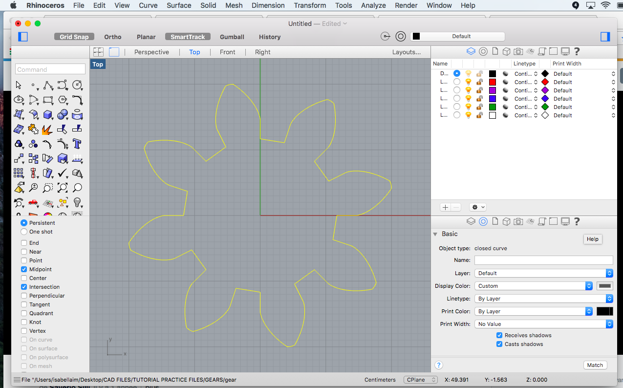Click the purple layer color swatch

point(493,90)
